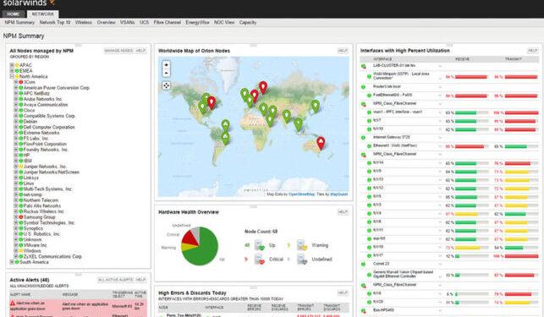Click the yellow status icon next to APAC

click(17, 65)
